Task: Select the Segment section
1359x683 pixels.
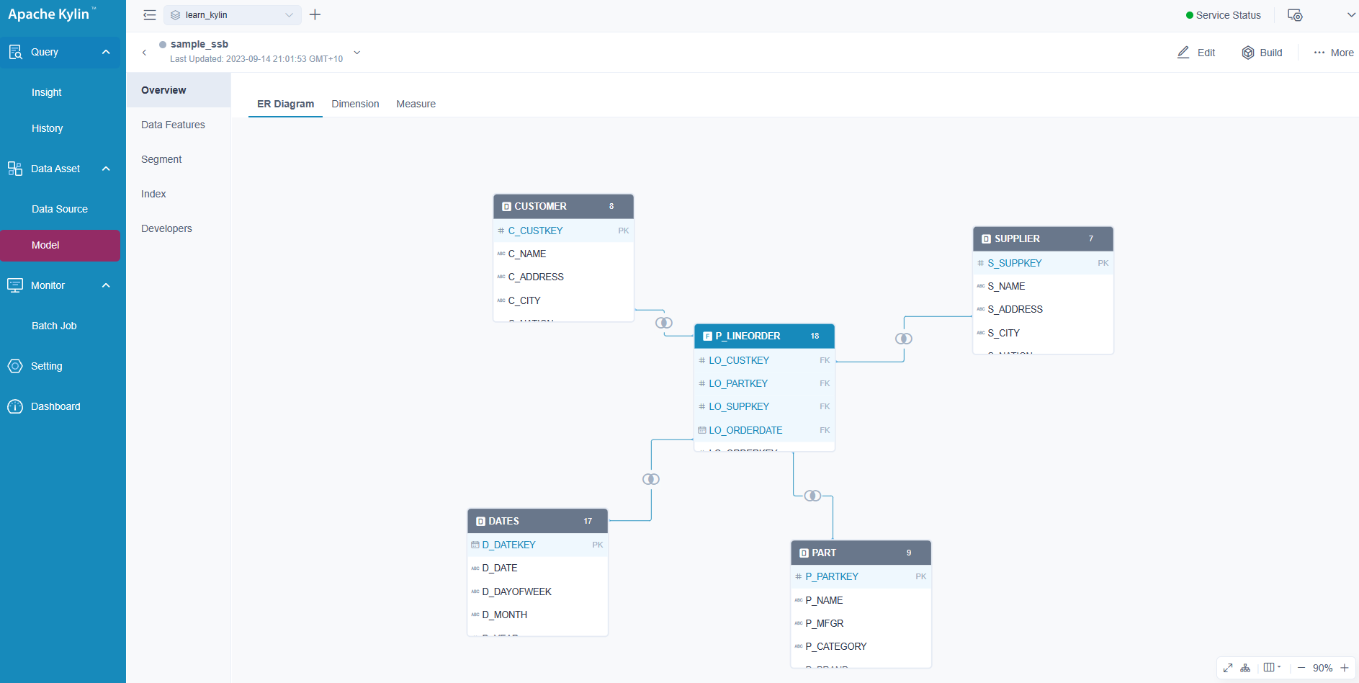Action: tap(179, 159)
